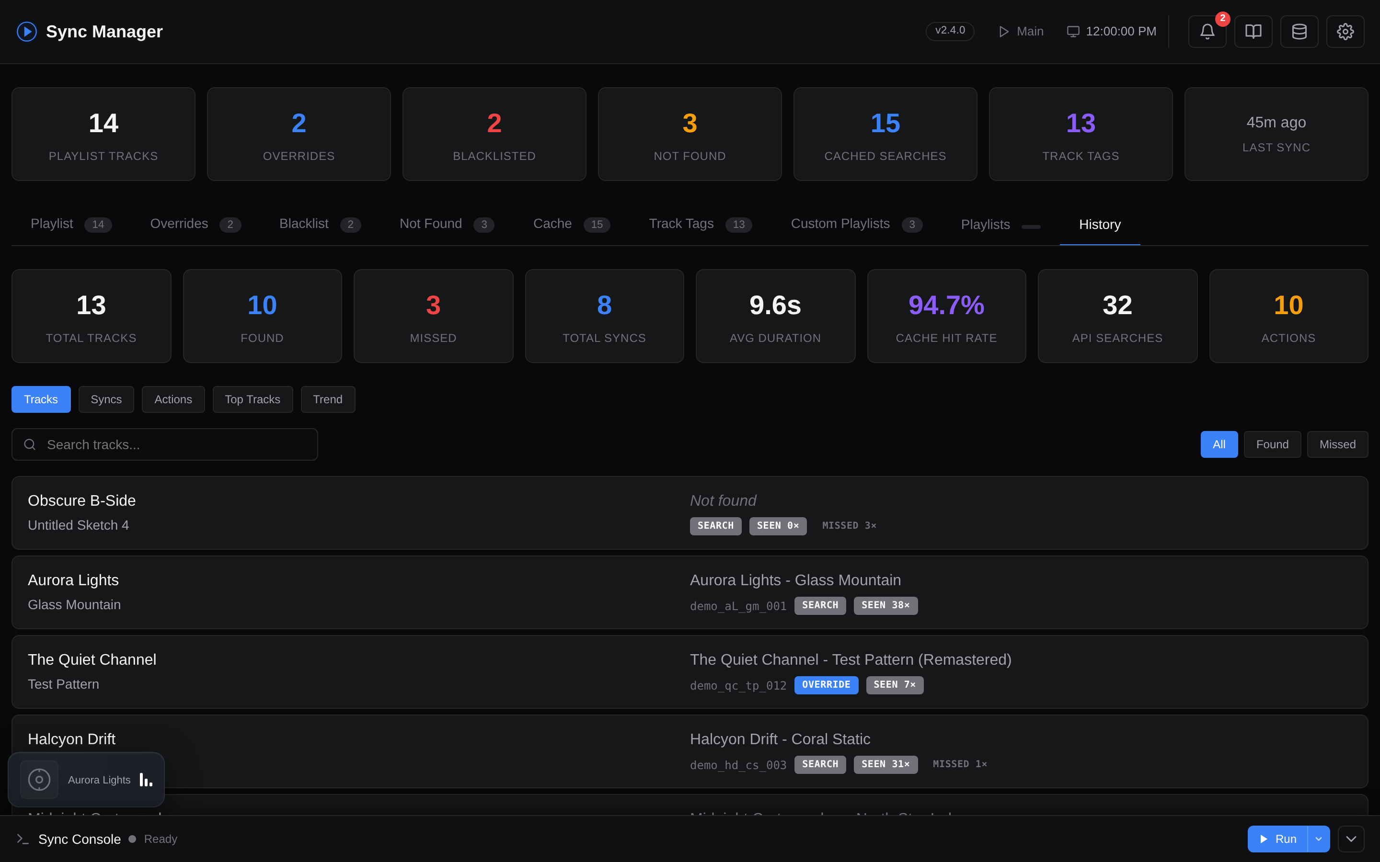This screenshot has width=1380, height=862.
Task: Open the Run button dropdown arrow
Action: (1318, 839)
